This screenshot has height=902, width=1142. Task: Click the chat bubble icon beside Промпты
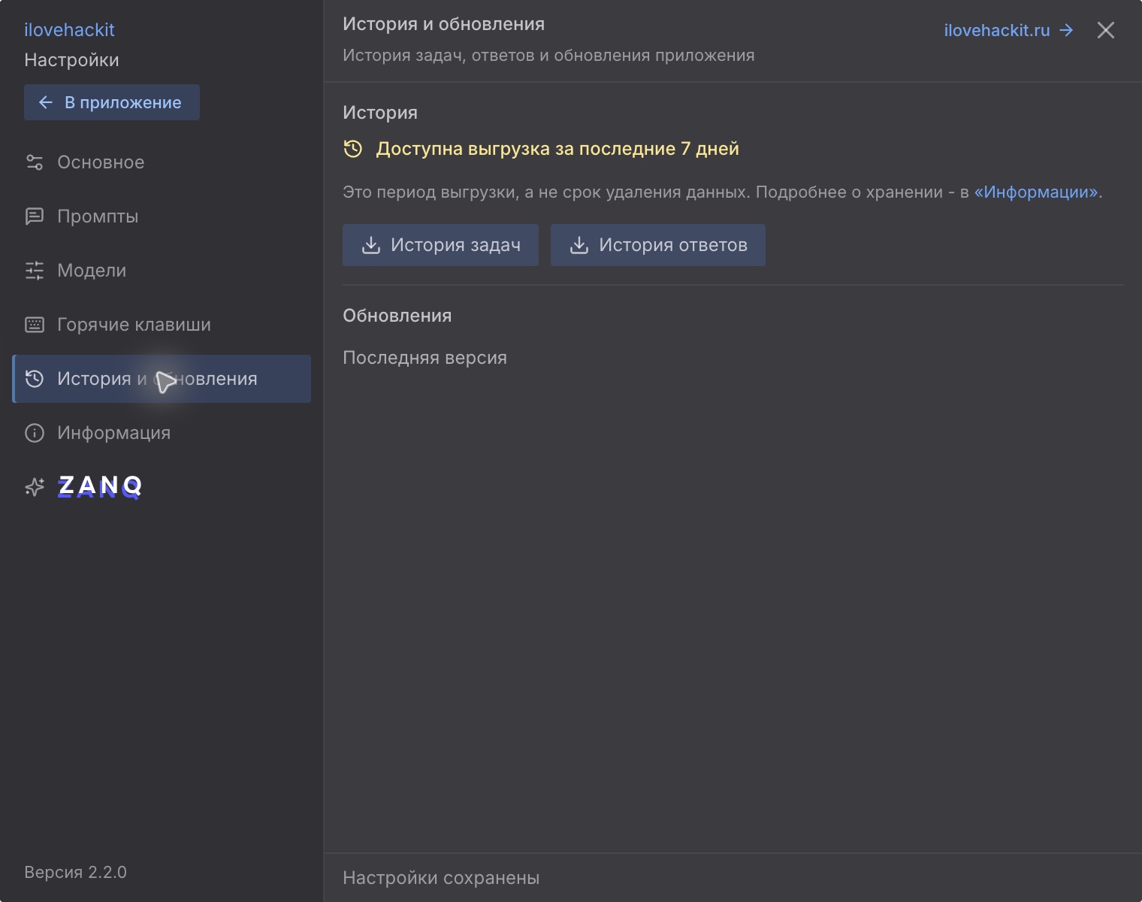coord(35,216)
